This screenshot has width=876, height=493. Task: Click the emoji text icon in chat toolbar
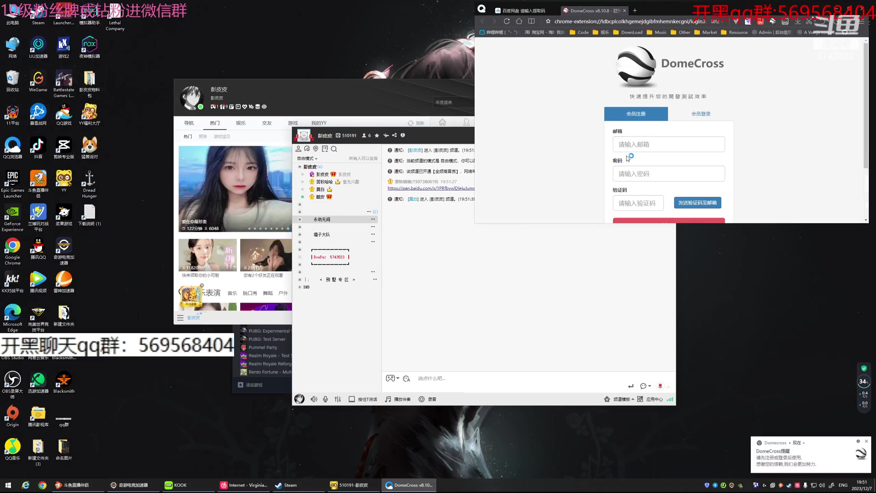tap(407, 379)
